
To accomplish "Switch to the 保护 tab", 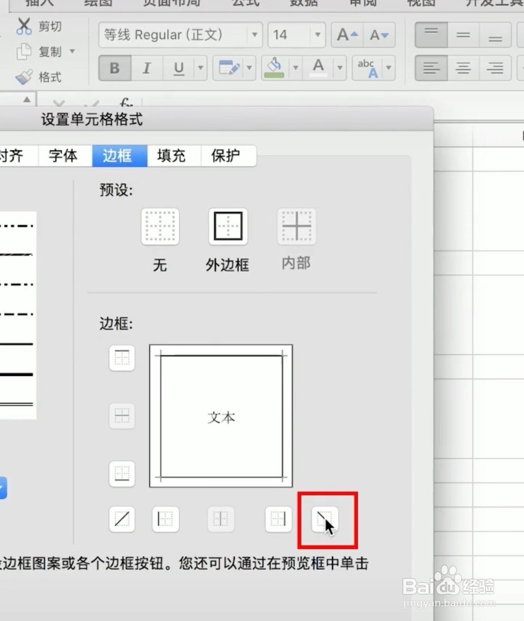I will (226, 155).
